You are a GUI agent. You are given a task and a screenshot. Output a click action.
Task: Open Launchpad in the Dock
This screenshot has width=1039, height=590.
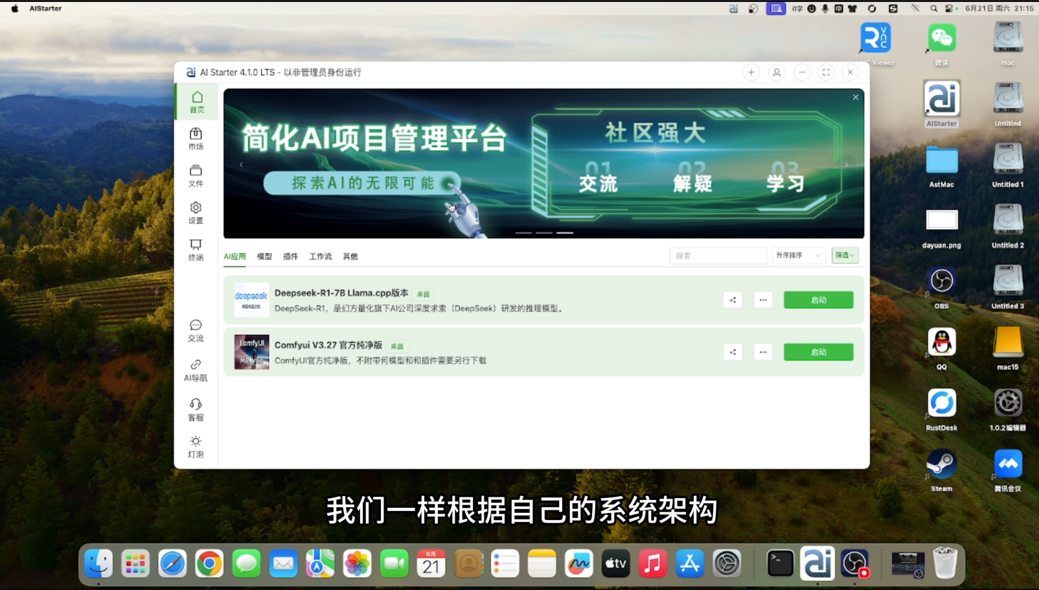[x=135, y=563]
